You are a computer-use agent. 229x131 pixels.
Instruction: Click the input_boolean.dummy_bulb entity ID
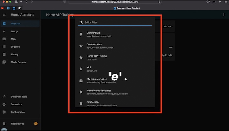tap(99, 36)
